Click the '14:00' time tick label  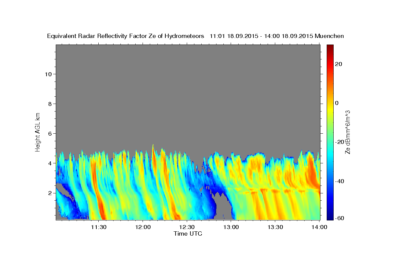319,227
